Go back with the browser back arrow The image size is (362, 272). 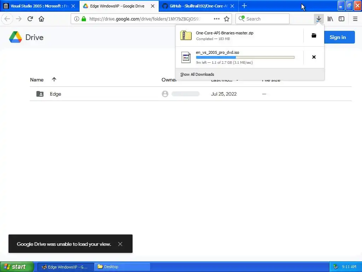7,19
